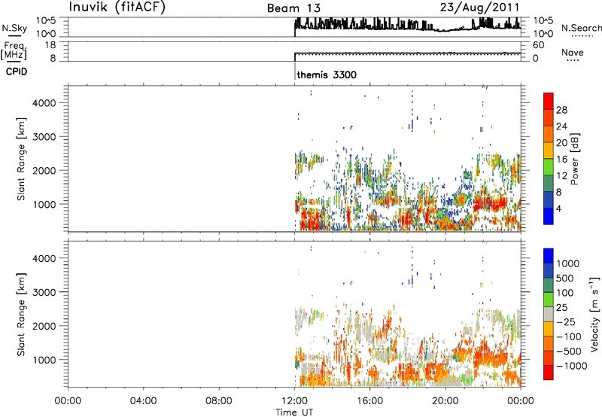Click the 16:00 time tick label

[369, 401]
